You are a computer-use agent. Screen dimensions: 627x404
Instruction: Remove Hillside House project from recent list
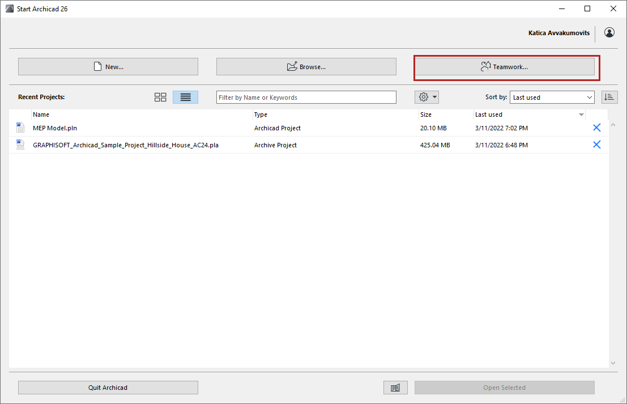coord(596,144)
